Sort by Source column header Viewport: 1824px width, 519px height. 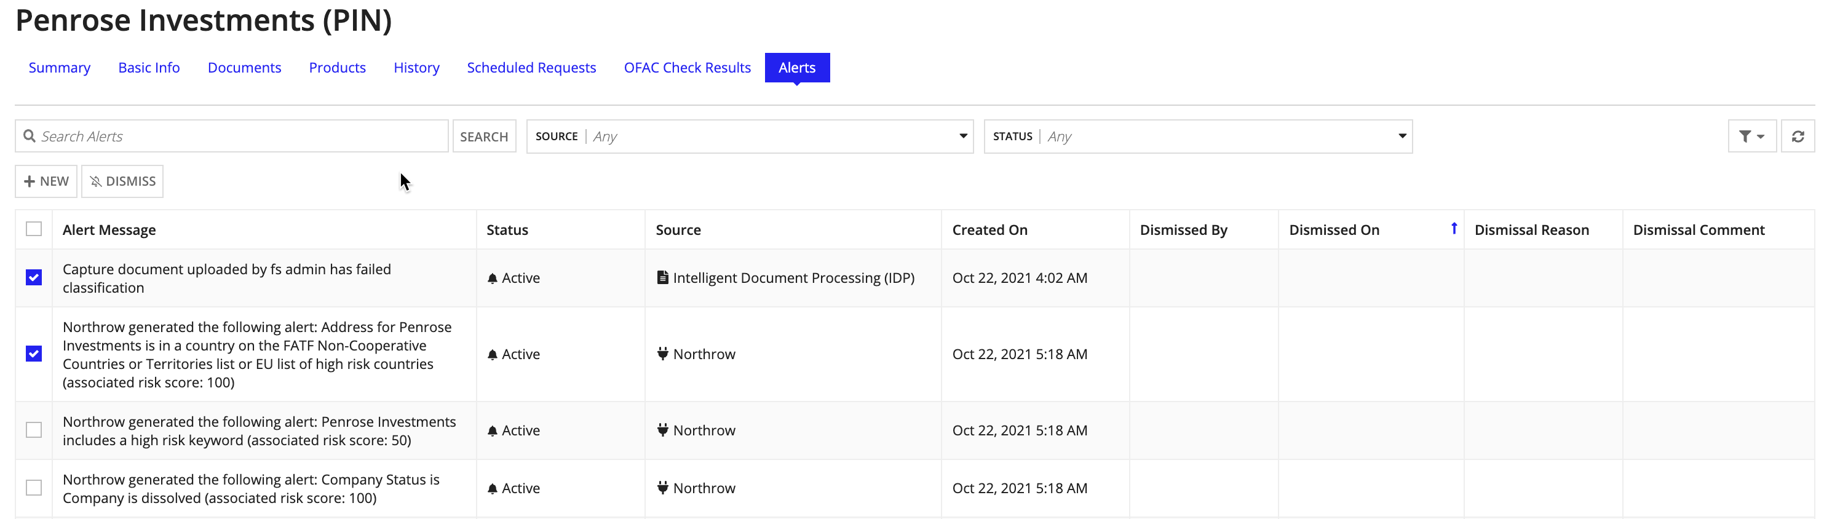pyautogui.click(x=678, y=229)
